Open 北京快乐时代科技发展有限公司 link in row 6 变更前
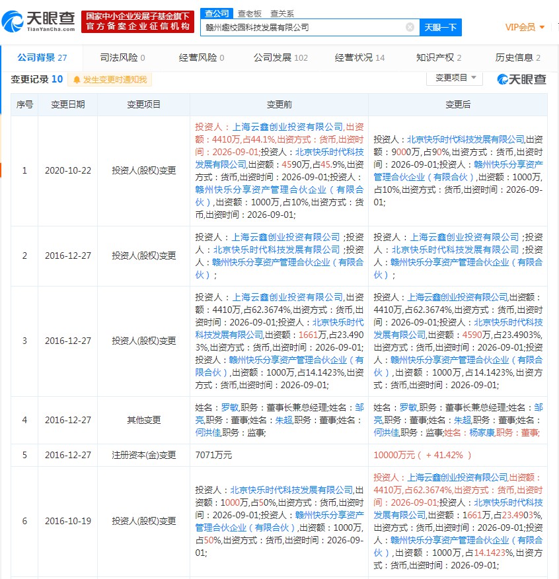This screenshot has width=559, height=579. click(291, 490)
